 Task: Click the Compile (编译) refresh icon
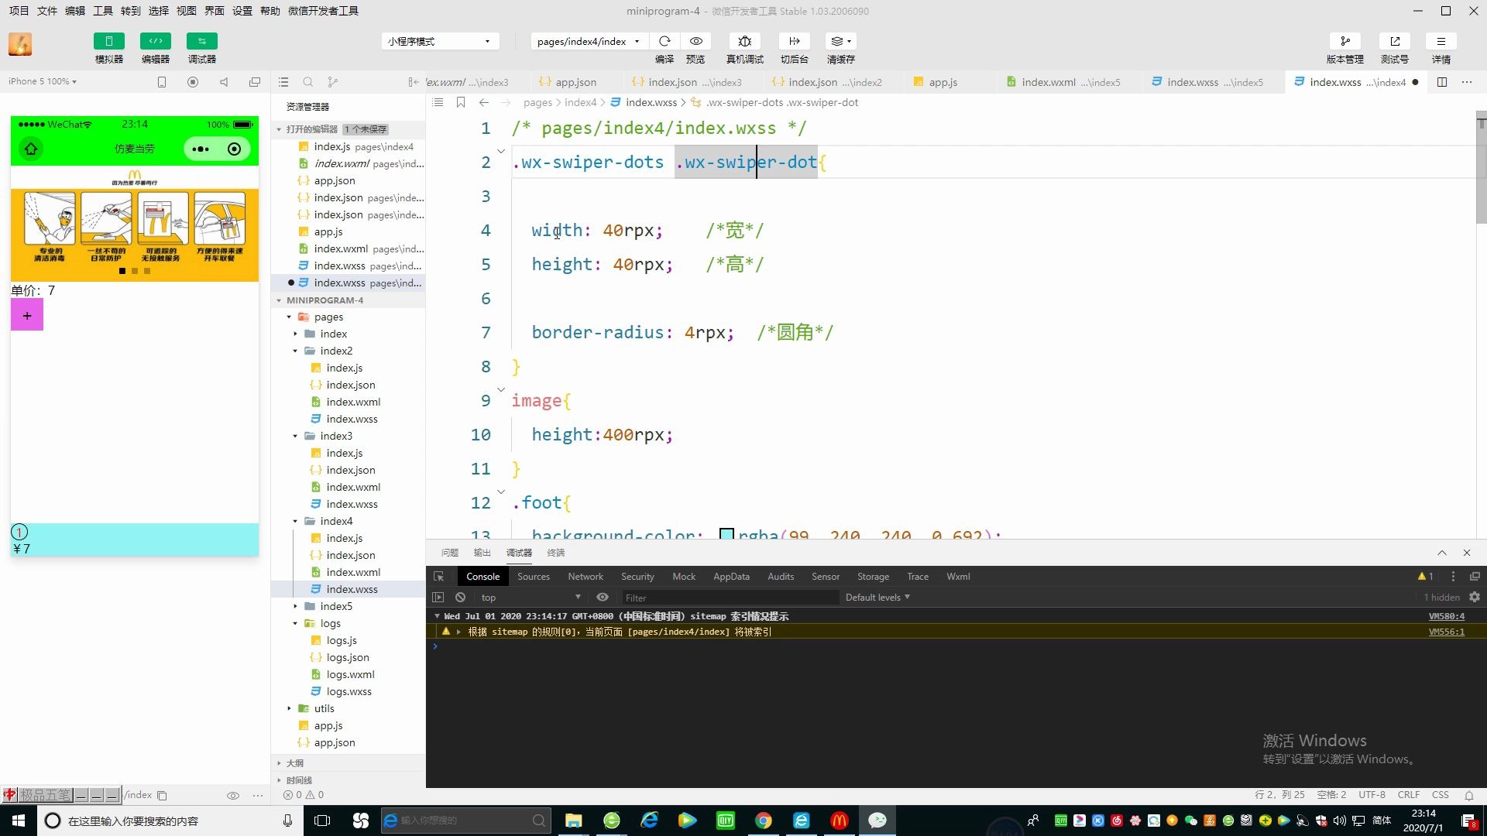(665, 41)
